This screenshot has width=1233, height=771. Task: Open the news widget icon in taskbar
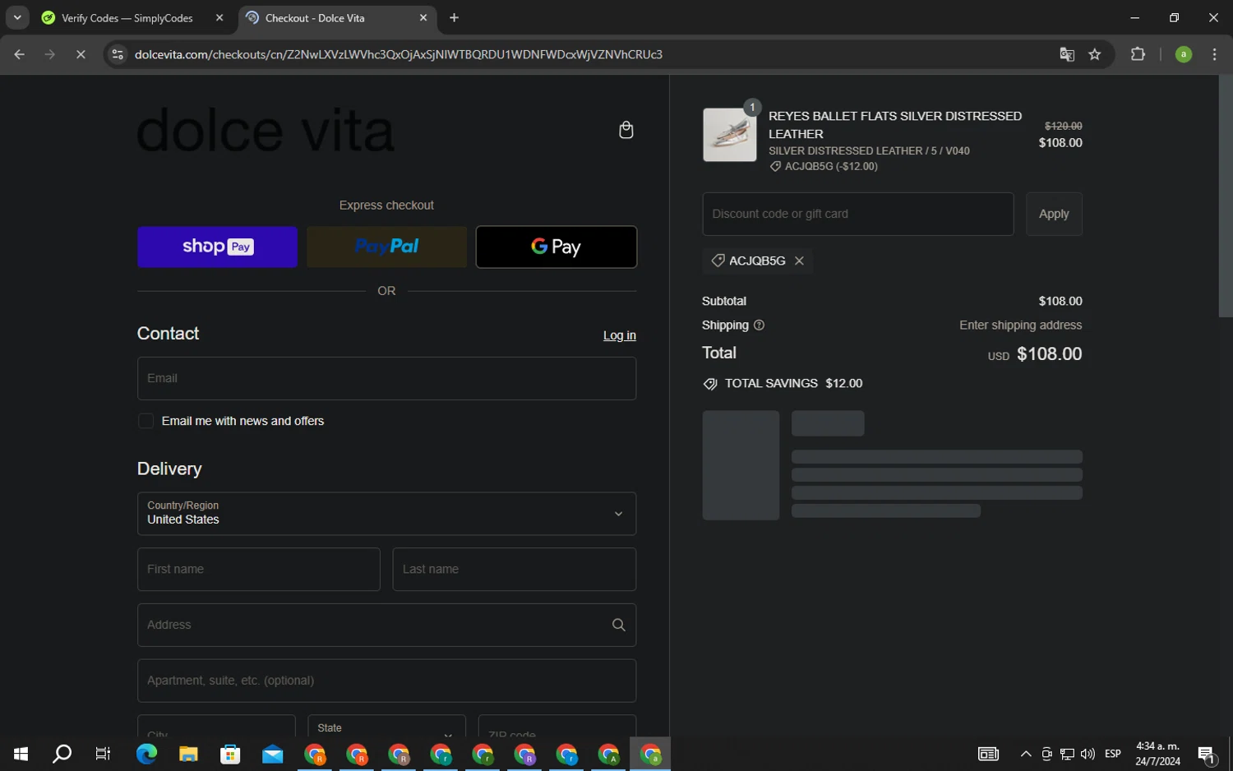(988, 754)
